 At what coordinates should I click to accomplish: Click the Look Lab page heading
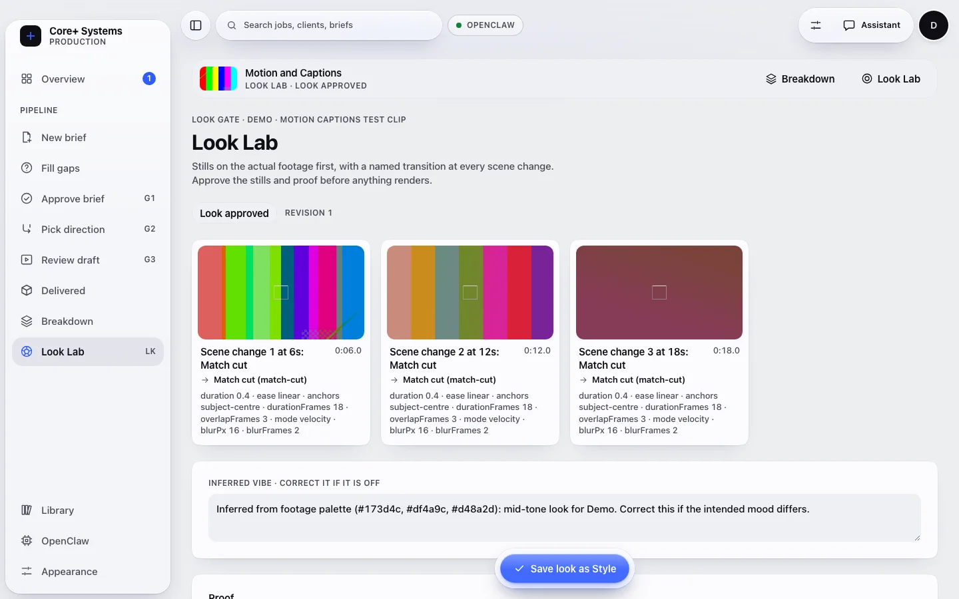[235, 142]
